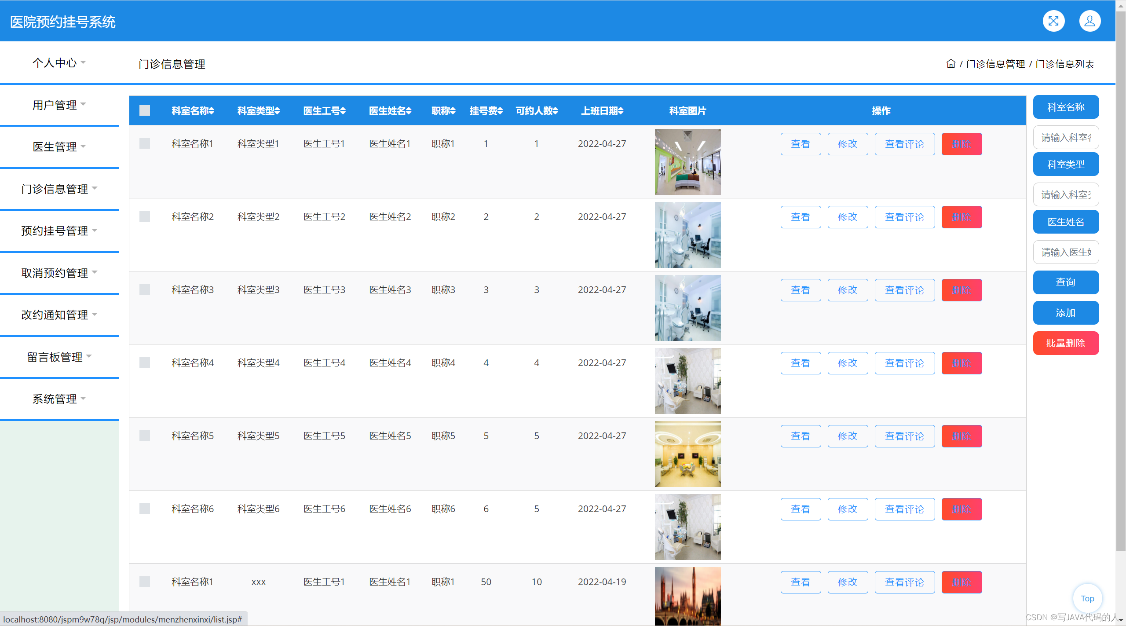Click 删除 button for the 2022-04-19 row
Viewport: 1126px width, 626px height.
(x=961, y=582)
